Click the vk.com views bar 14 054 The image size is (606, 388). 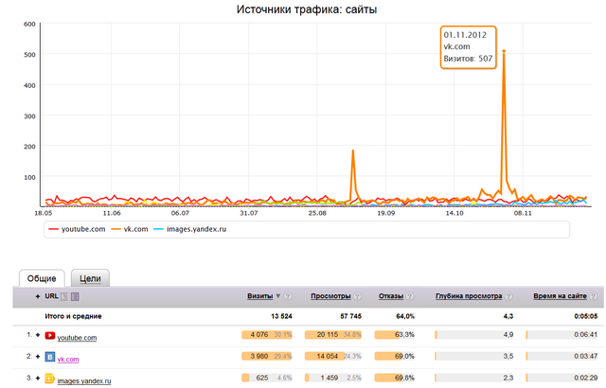(x=332, y=357)
